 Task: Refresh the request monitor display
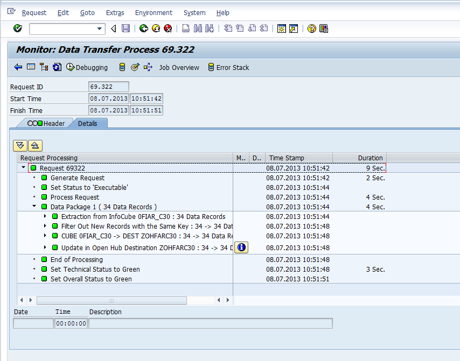tap(56, 67)
